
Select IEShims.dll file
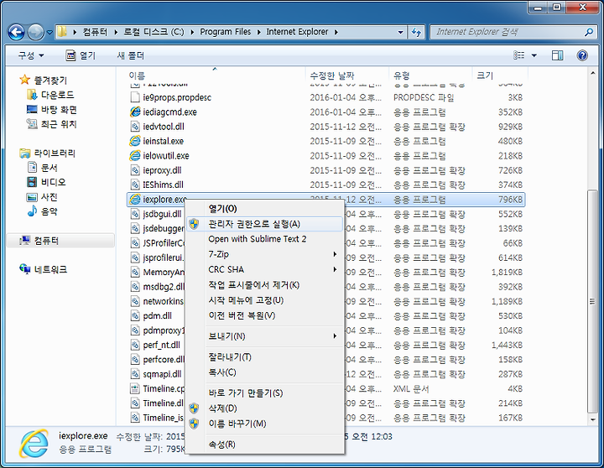[x=163, y=185]
